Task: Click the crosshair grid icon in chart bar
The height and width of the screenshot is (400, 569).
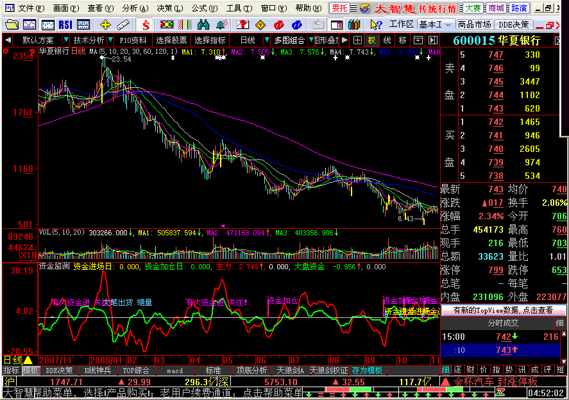Action: point(357,40)
